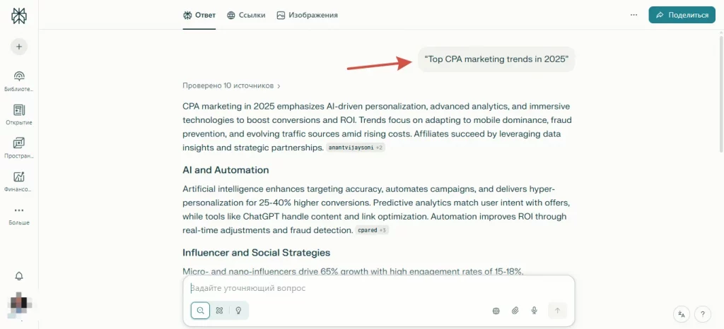
Task: Open the Финансы finance page
Action: (19, 181)
